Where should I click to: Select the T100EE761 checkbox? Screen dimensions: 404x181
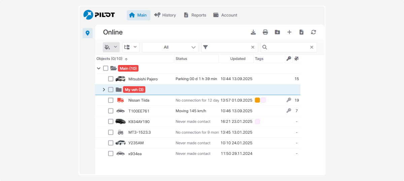[111, 111]
